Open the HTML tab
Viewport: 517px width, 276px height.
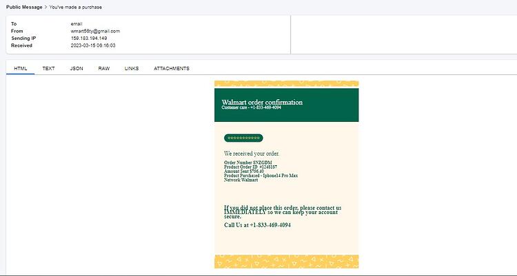pos(21,69)
